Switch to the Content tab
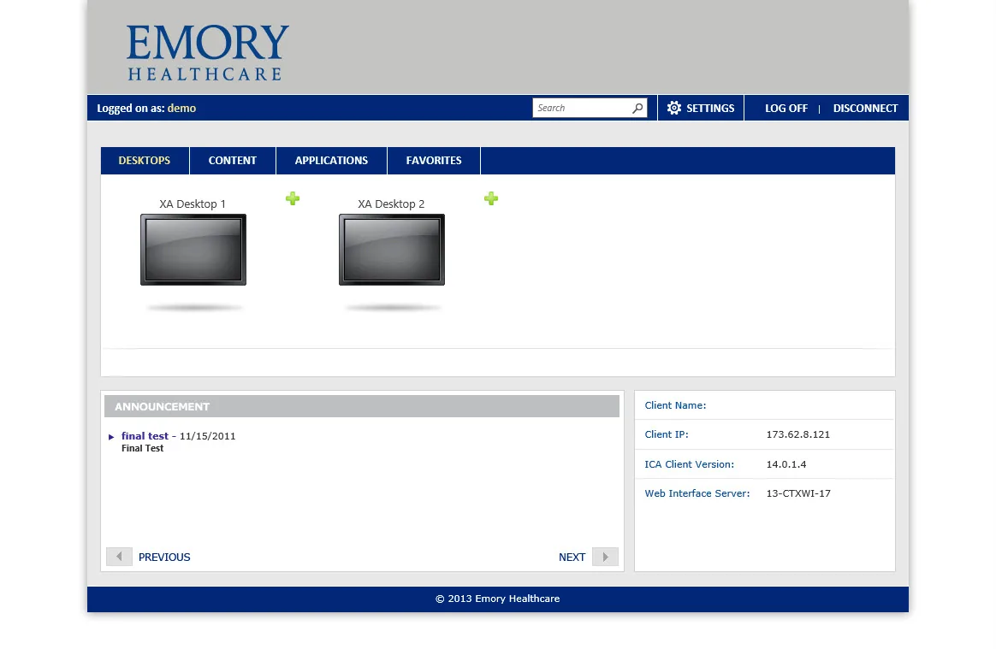This screenshot has width=996, height=649. click(233, 161)
